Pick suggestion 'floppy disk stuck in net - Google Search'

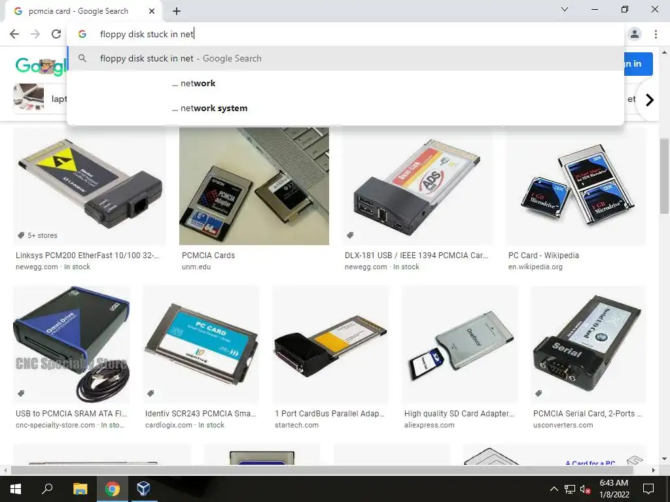(345, 58)
